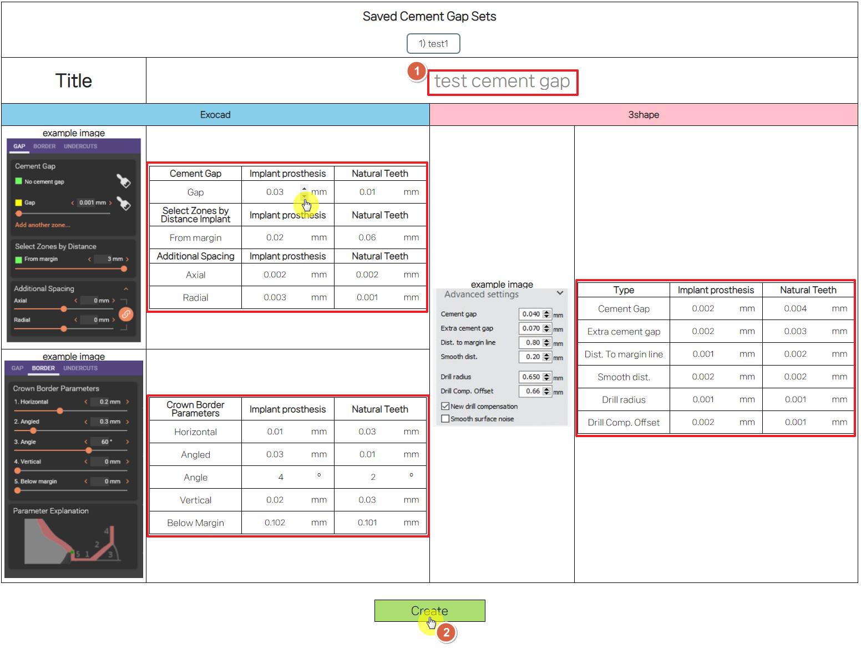Collapse the Additional Spacing section arrow
This screenshot has width=861, height=649.
pos(126,289)
